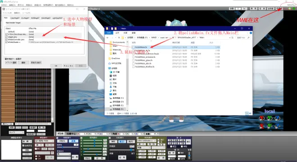Click the green Y local axis icon

point(270,118)
